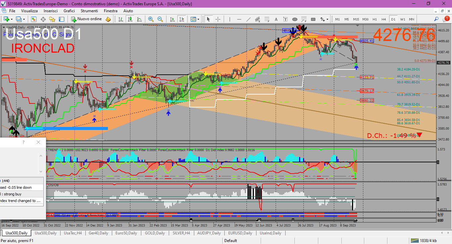Expand the New Chart dropdown arrow
The image size is (452, 244).
point(11,19)
